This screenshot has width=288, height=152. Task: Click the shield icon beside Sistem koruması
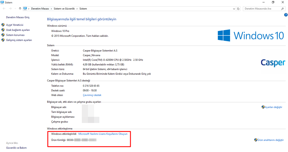(3, 35)
